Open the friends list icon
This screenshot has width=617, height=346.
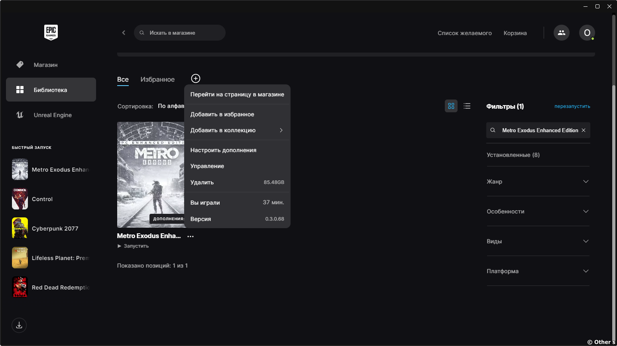(562, 33)
